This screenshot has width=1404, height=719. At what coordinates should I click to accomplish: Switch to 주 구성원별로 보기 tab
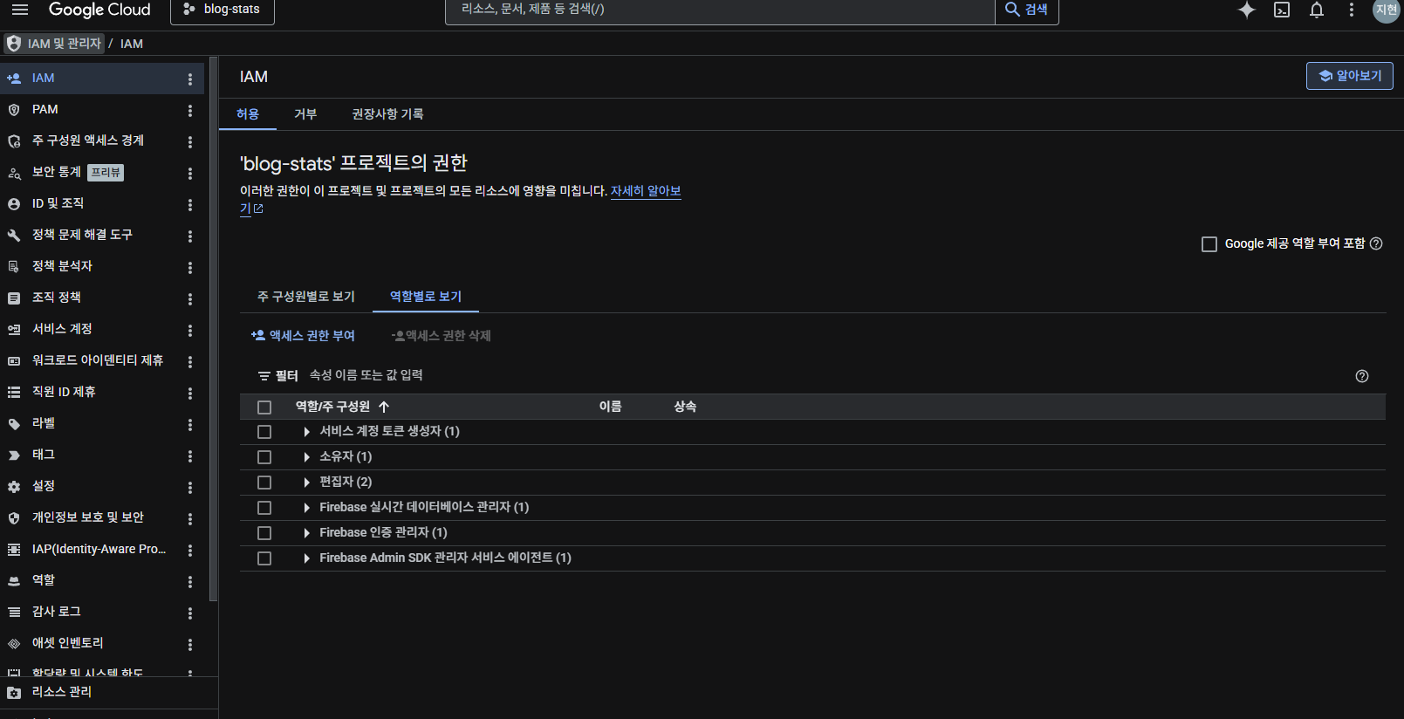pos(306,297)
